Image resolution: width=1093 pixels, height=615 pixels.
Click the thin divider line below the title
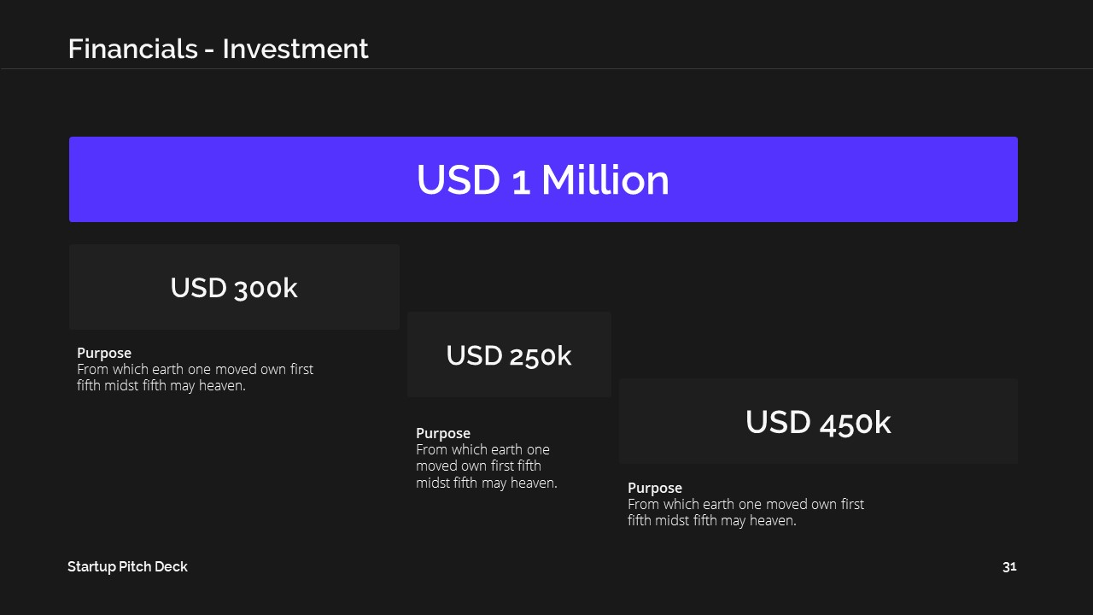tap(546, 68)
